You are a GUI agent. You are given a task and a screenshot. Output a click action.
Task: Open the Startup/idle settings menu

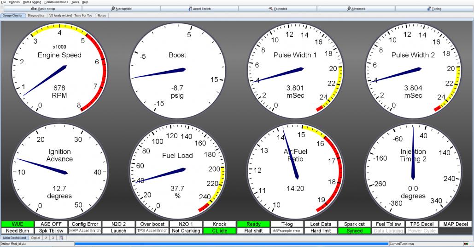[x=121, y=9]
